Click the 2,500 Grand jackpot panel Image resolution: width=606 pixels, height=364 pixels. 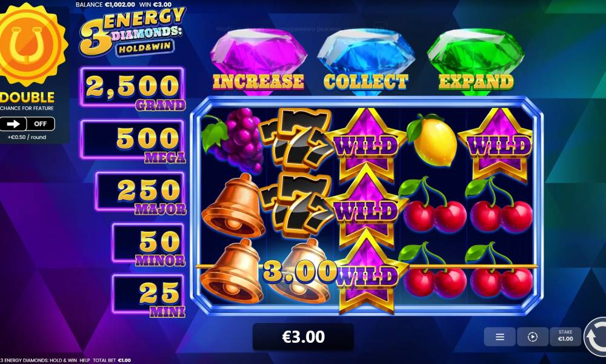pos(132,87)
